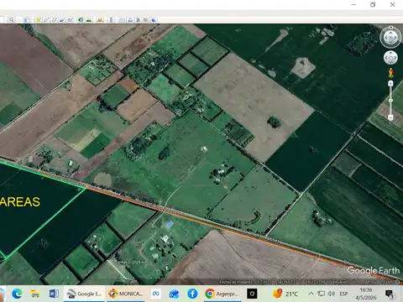Show historical imagery clock icon
This screenshot has width=403, height=302.
click(x=81, y=20)
